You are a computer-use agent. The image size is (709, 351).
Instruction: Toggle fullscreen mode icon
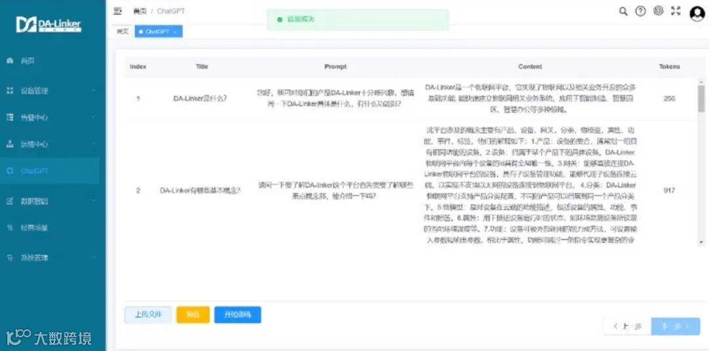[676, 11]
